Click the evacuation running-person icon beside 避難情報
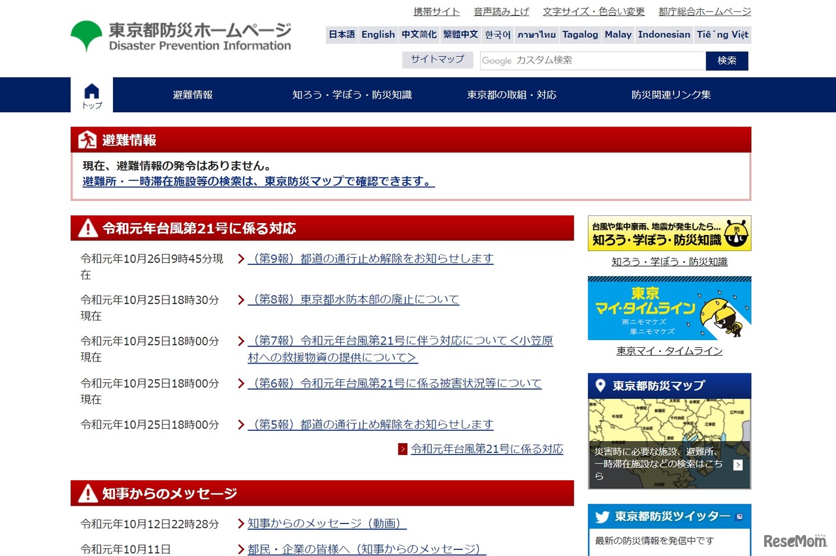 [x=88, y=140]
